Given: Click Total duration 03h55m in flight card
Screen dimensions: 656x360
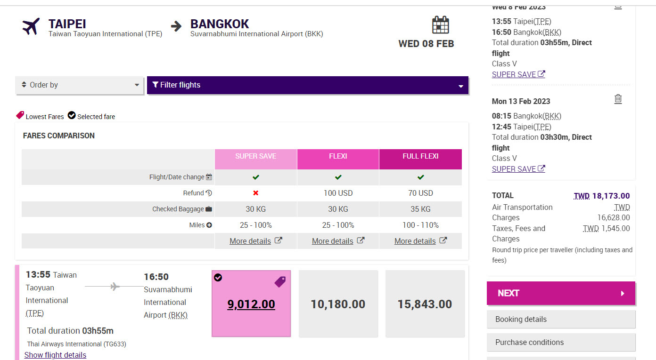Looking at the screenshot, I should [x=70, y=330].
